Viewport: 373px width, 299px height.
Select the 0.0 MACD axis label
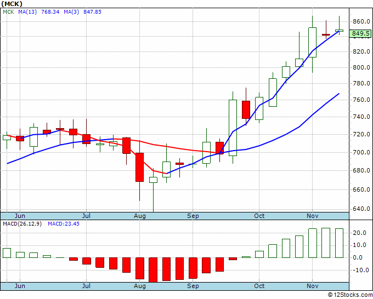(358, 257)
